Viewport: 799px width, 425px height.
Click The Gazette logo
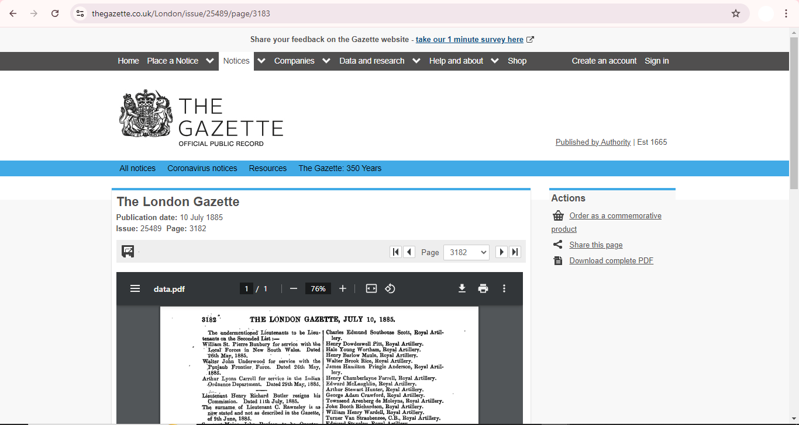click(202, 118)
